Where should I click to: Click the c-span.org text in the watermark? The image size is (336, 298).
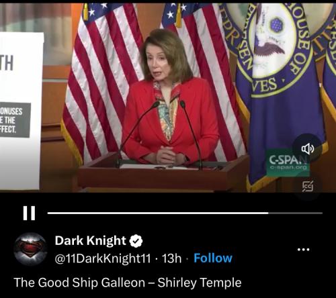tap(288, 167)
